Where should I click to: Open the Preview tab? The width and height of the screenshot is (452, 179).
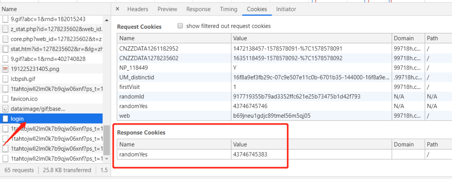pos(167,9)
